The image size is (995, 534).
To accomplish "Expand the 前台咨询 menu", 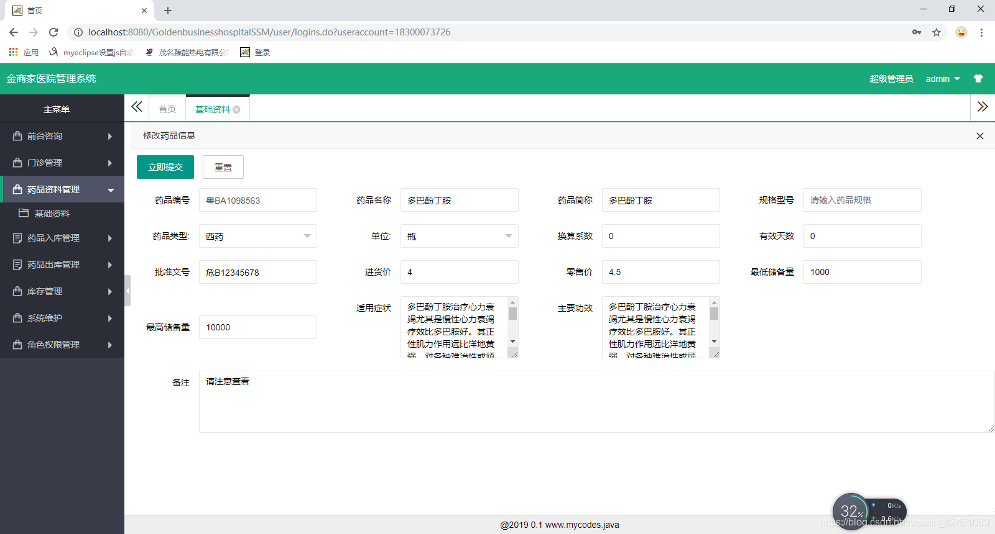I will click(x=62, y=136).
